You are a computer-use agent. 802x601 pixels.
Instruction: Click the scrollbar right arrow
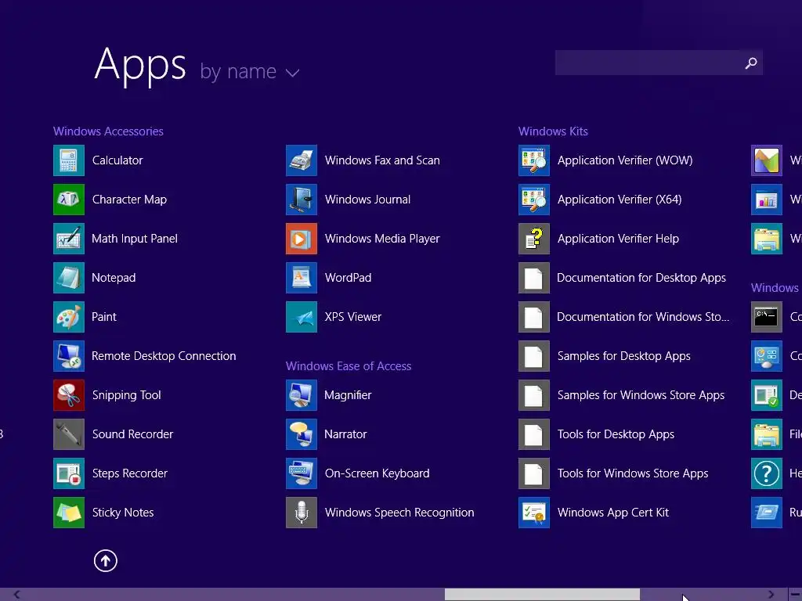771,595
